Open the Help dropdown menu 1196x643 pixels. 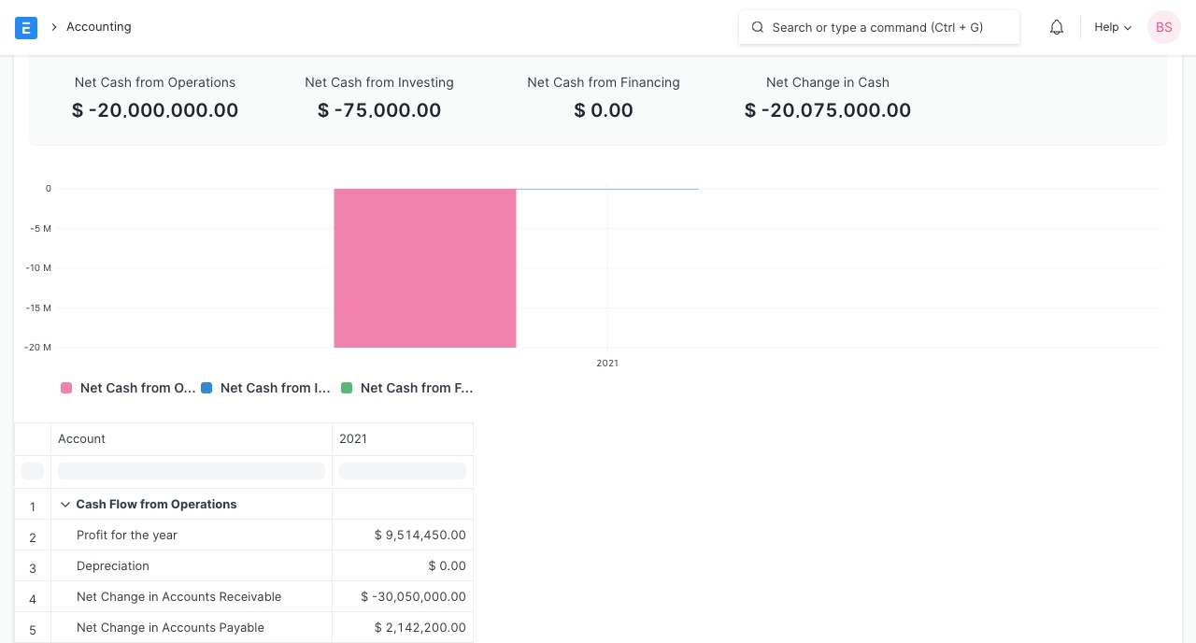(1112, 27)
